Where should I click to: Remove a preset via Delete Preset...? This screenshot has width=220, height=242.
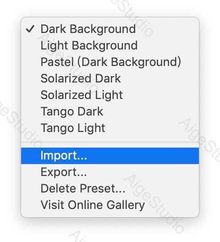click(110, 189)
